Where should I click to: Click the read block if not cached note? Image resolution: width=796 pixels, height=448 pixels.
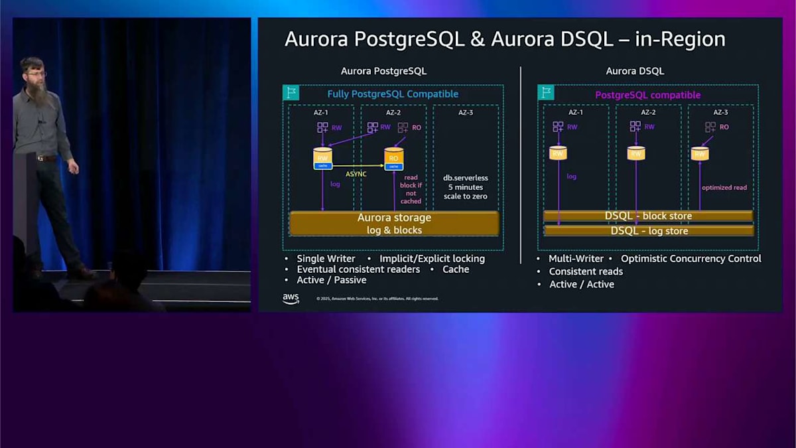coord(411,189)
